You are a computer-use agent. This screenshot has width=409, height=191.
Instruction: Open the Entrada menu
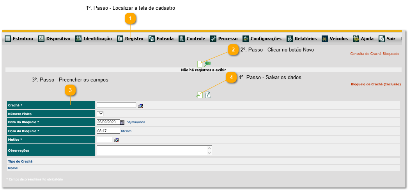pos(165,39)
